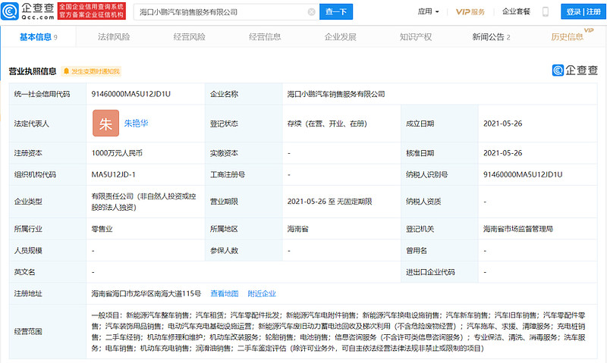Click industry value 零售业
This screenshot has width=607, height=363.
(102, 229)
